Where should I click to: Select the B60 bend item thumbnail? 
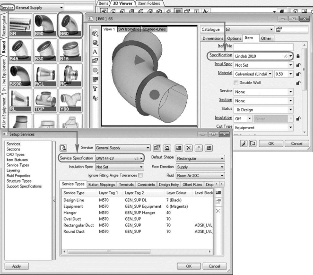pyautogui.click(x=70, y=25)
